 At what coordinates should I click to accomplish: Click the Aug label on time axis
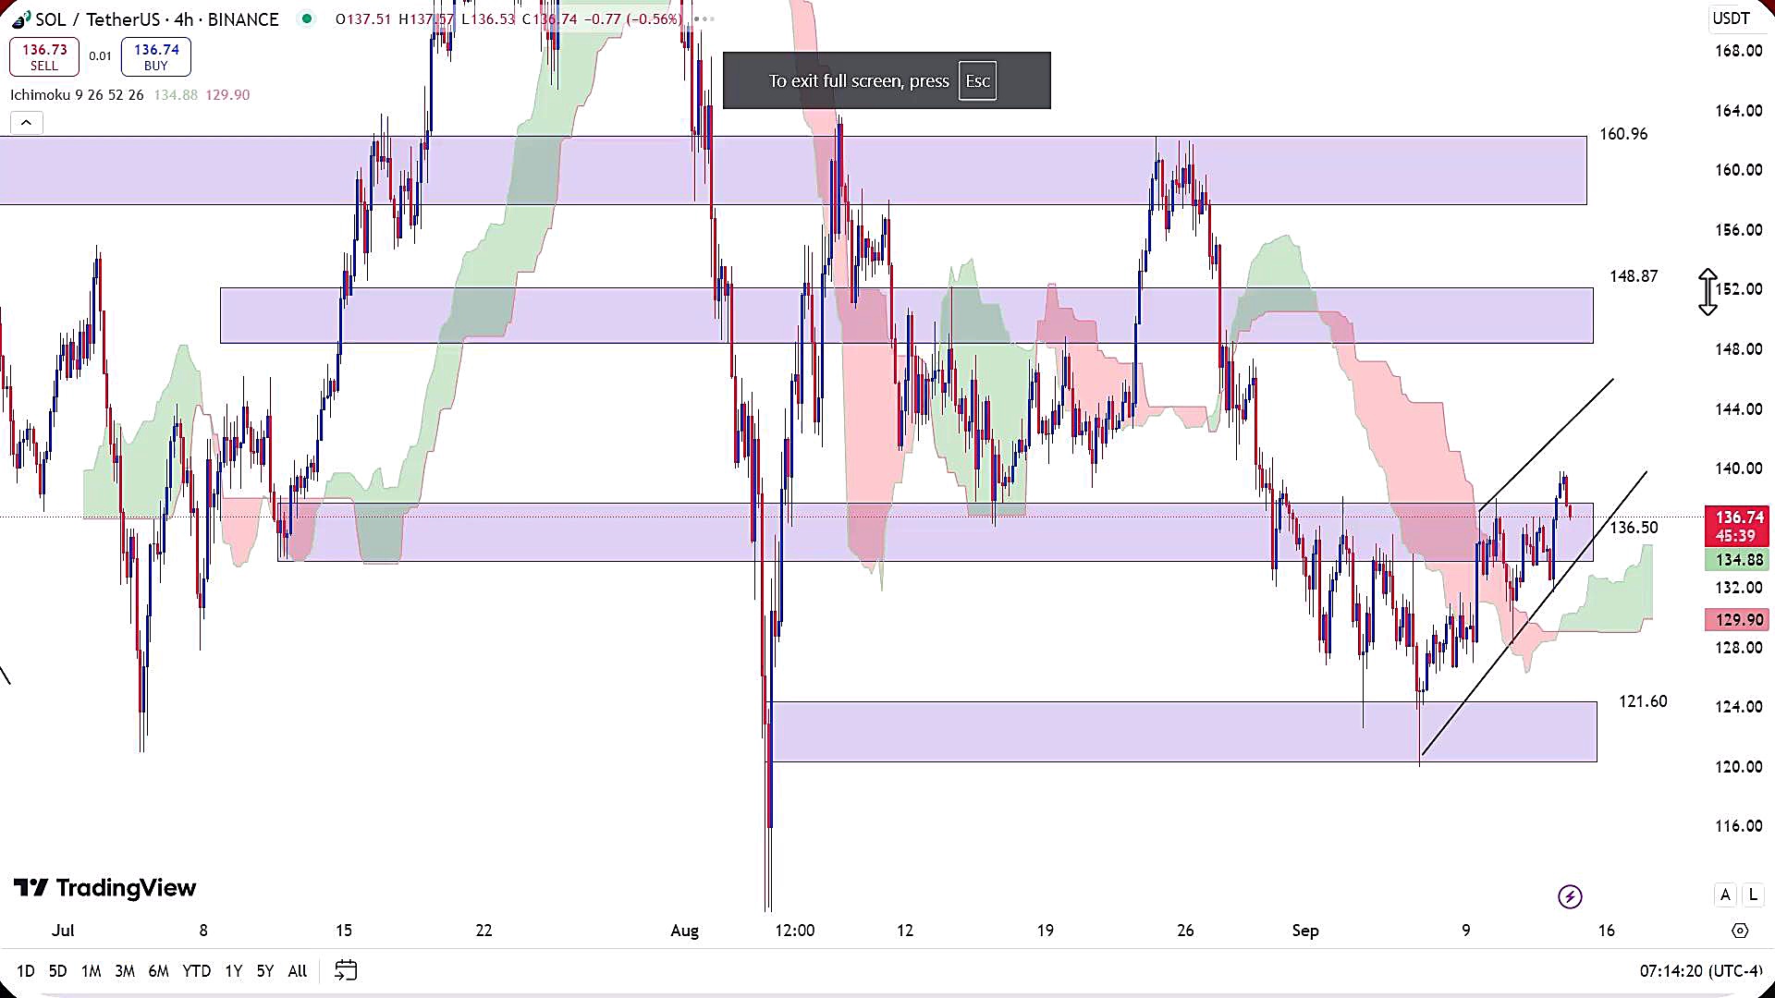[684, 931]
